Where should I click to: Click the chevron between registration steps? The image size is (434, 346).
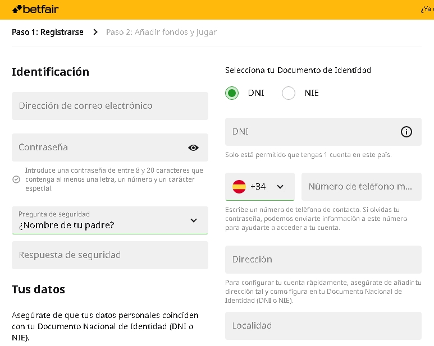point(95,32)
